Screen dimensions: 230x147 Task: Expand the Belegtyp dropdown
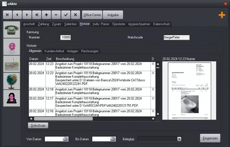point(179,139)
